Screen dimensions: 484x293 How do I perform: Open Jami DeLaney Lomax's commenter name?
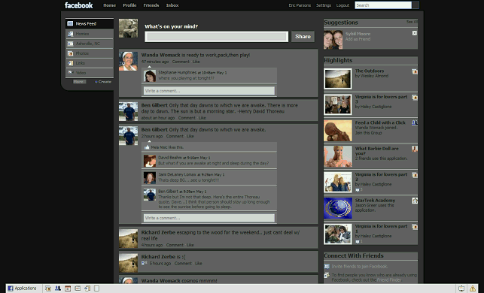tap(177, 174)
